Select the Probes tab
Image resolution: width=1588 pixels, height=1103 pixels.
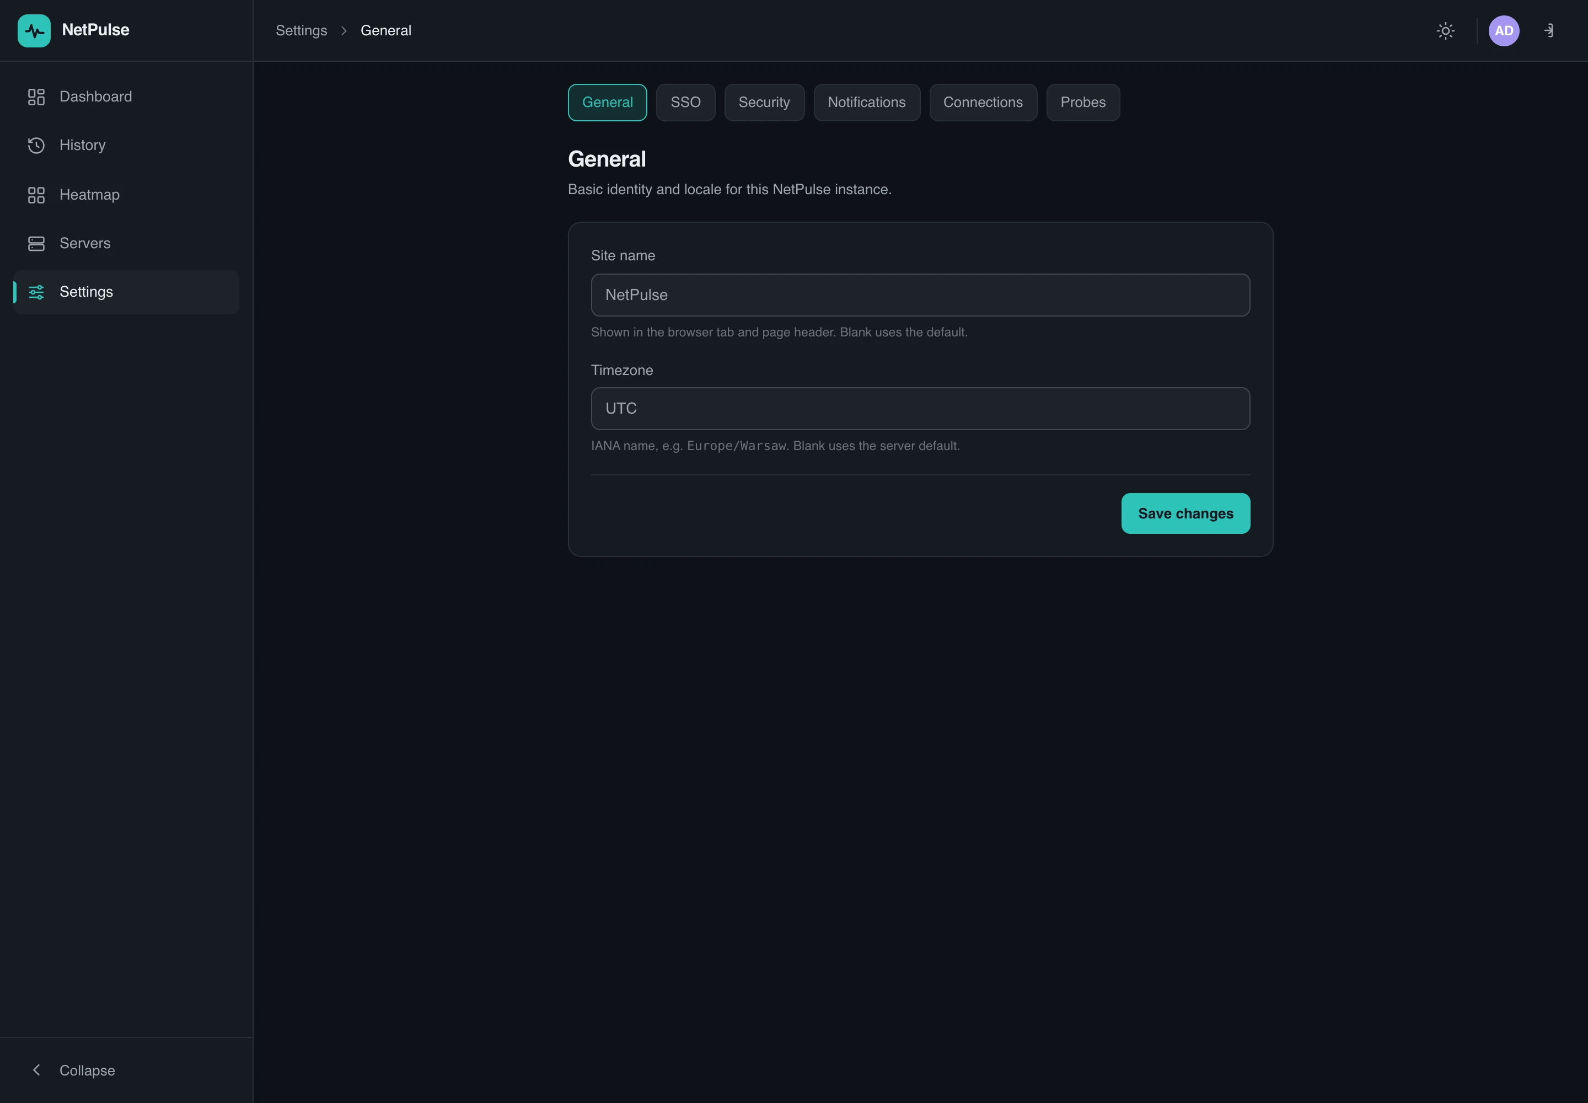pyautogui.click(x=1083, y=102)
